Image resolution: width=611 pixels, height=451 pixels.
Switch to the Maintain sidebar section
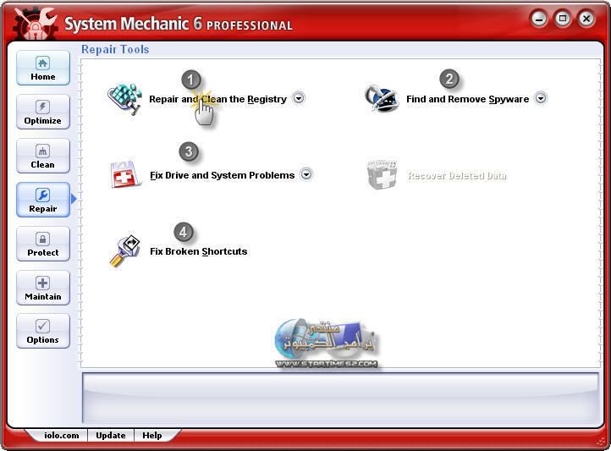click(43, 288)
